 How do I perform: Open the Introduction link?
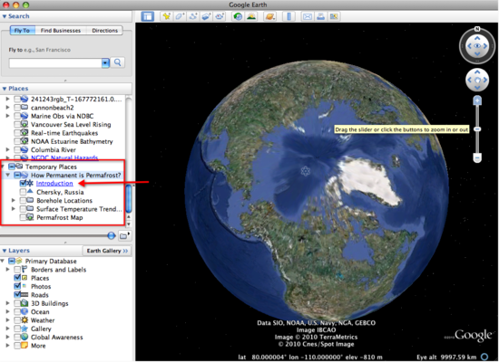tap(54, 183)
